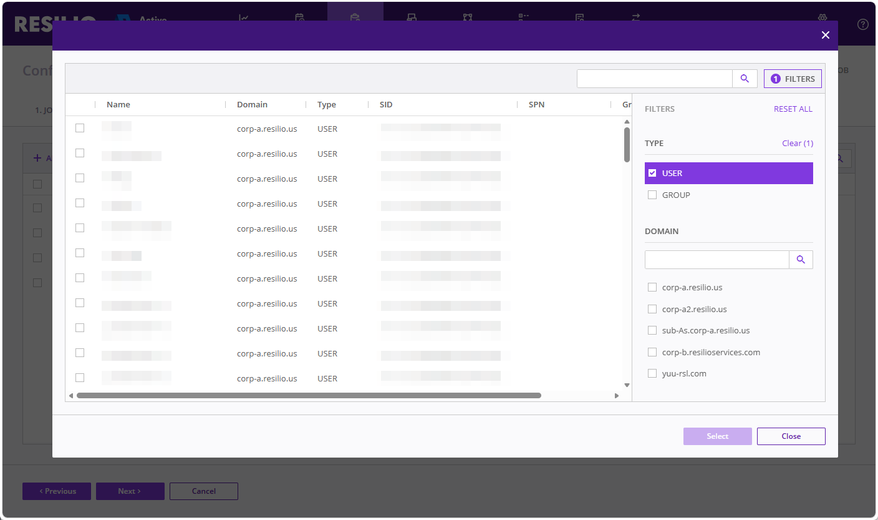Screen dimensions: 878x520
Task: Click Previous in the background wizard
Action: (57, 491)
